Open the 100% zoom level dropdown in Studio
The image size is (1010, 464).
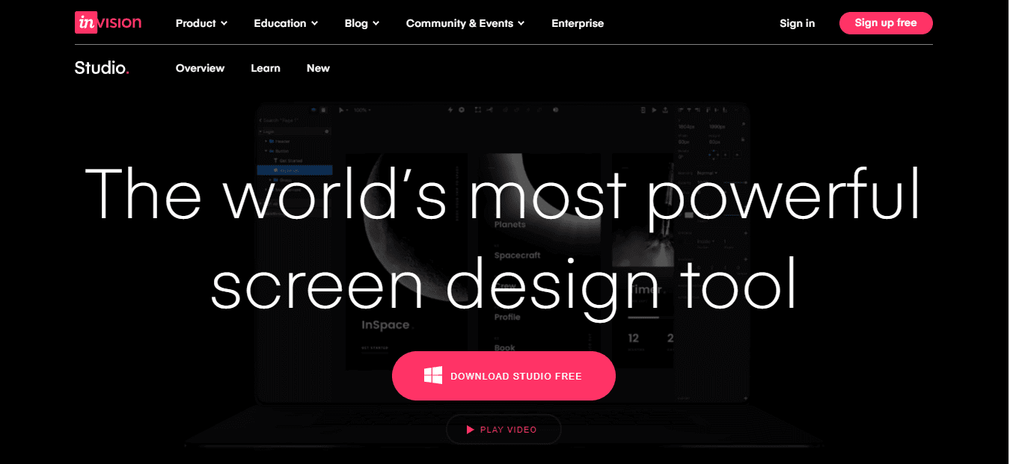[364, 109]
